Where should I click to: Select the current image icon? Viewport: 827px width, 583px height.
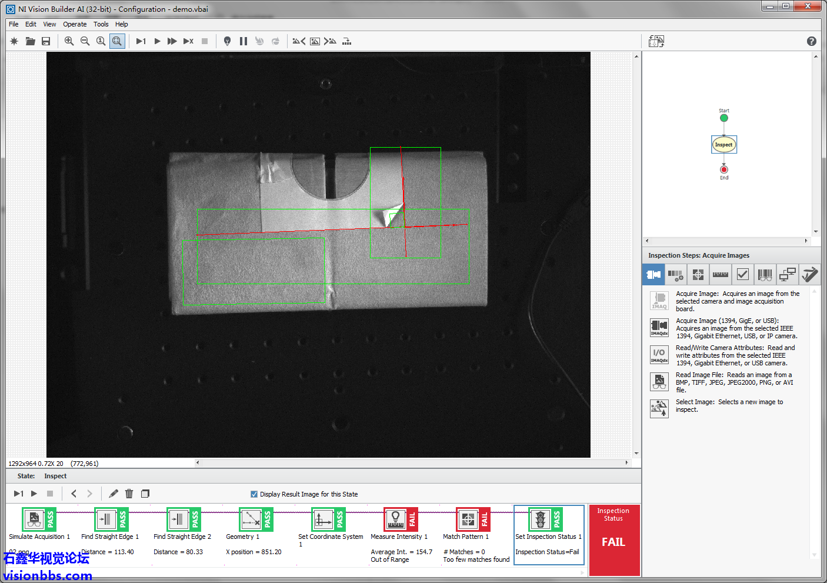coord(315,41)
